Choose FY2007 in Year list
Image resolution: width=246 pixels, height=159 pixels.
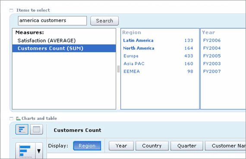pos(212,71)
